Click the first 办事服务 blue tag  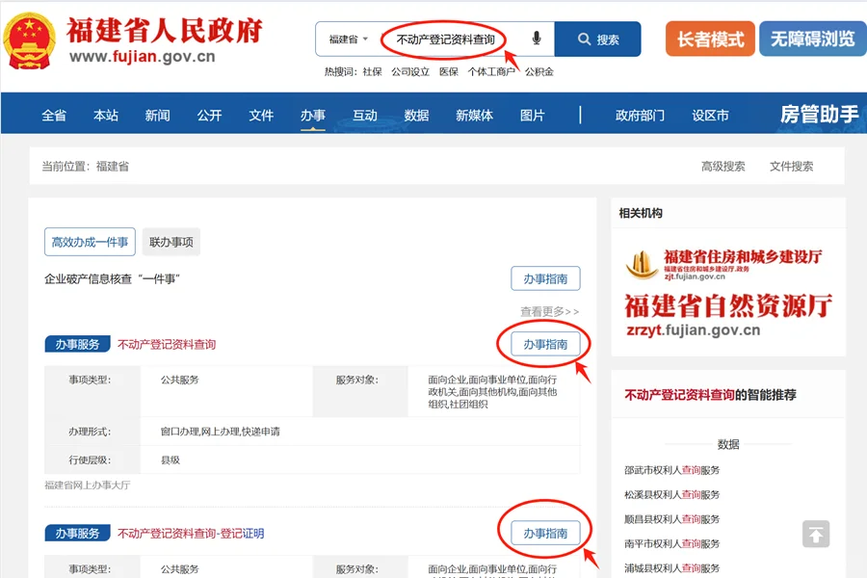[x=77, y=344]
